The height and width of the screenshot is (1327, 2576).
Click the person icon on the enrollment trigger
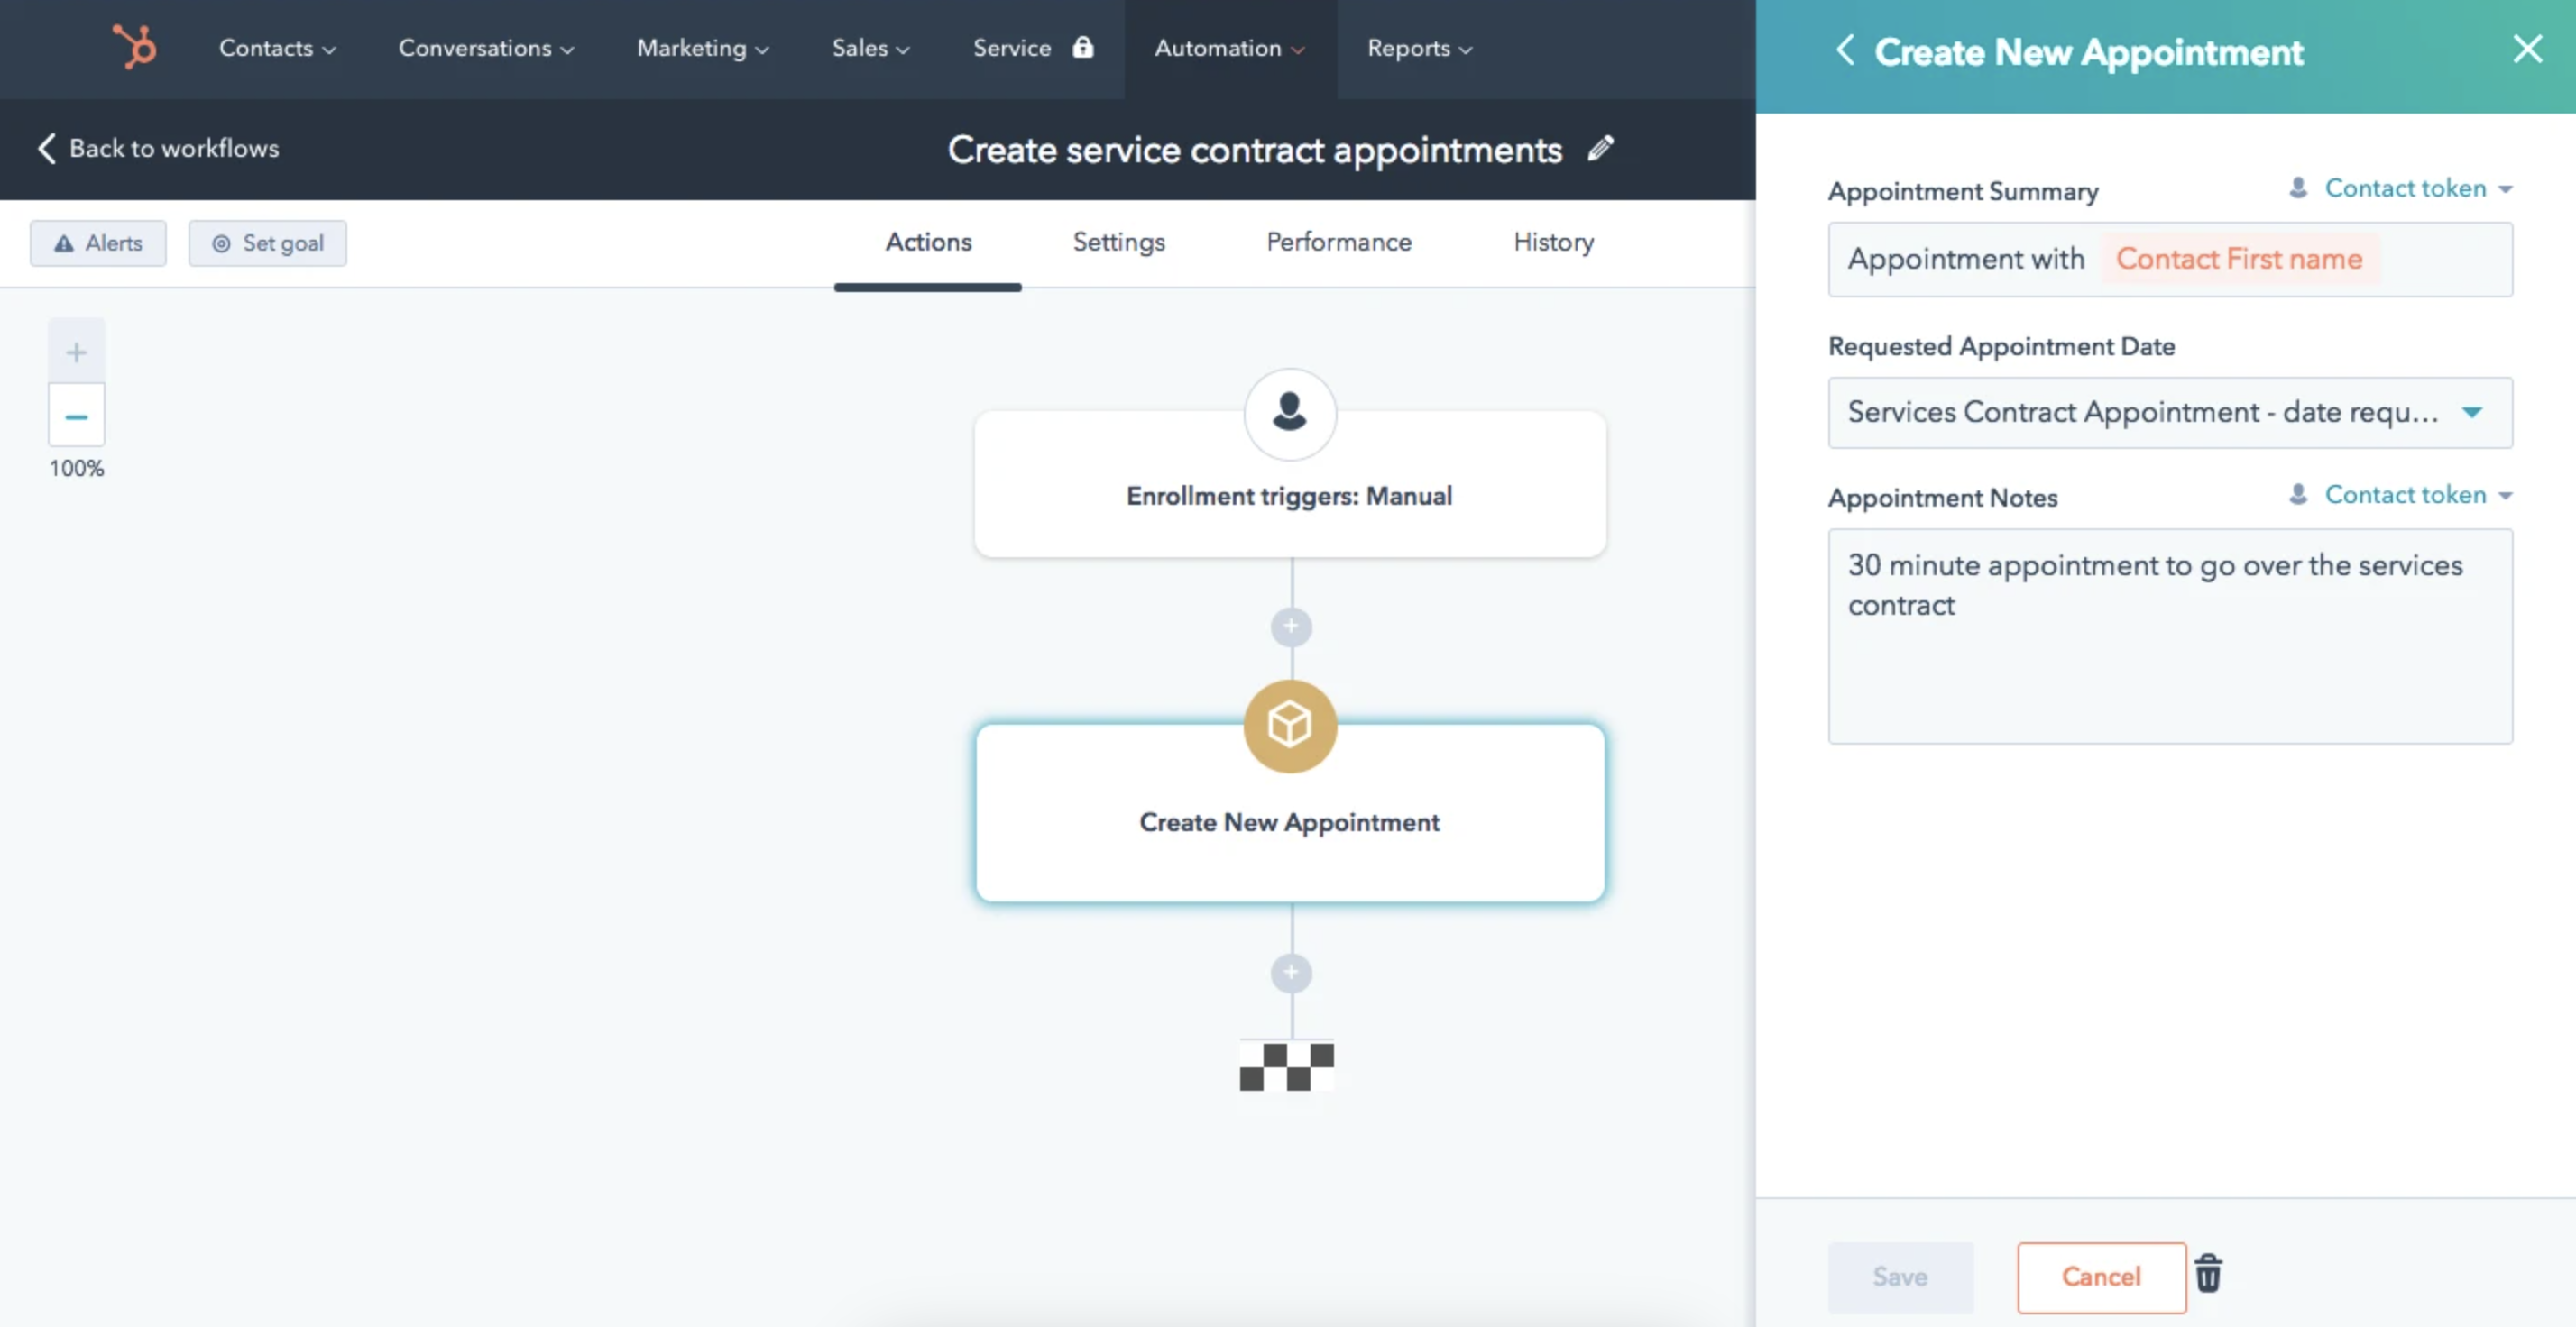click(1289, 414)
